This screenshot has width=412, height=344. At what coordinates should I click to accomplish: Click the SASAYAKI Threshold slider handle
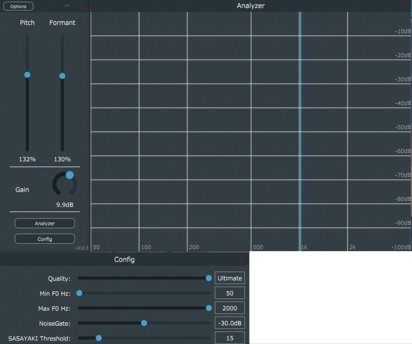point(99,338)
